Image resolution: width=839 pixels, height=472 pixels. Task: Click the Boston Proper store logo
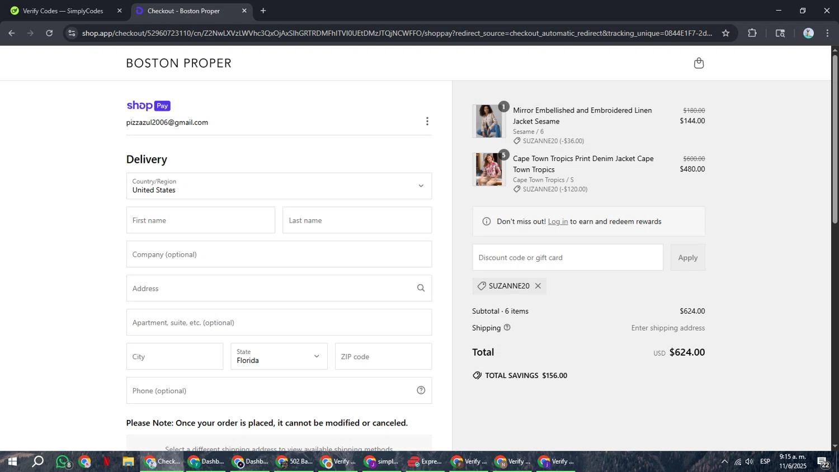[x=179, y=63]
